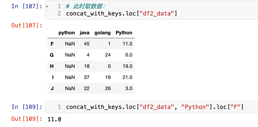Select row index H in the table
258x127 pixels.
(52, 66)
